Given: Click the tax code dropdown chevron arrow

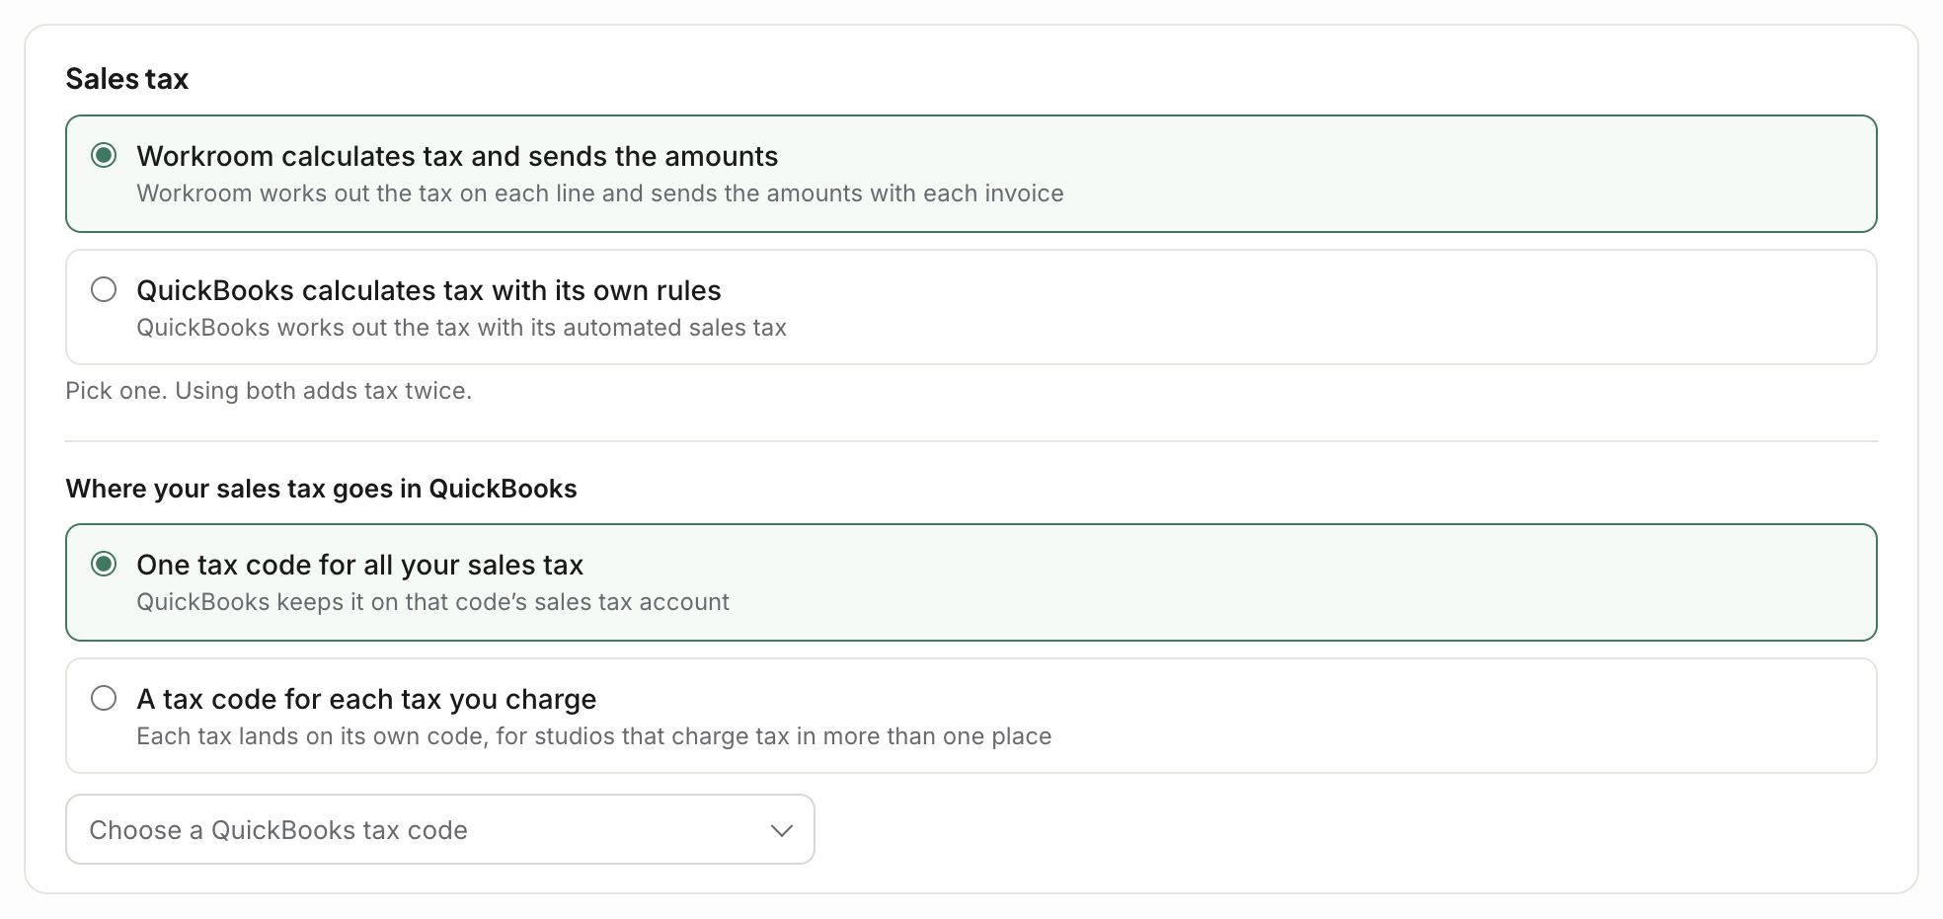Looking at the screenshot, I should click(x=781, y=830).
